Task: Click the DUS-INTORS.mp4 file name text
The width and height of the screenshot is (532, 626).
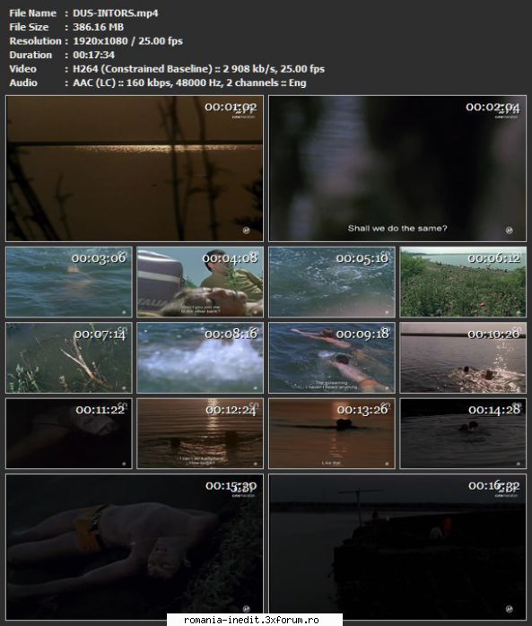Action: [x=116, y=13]
